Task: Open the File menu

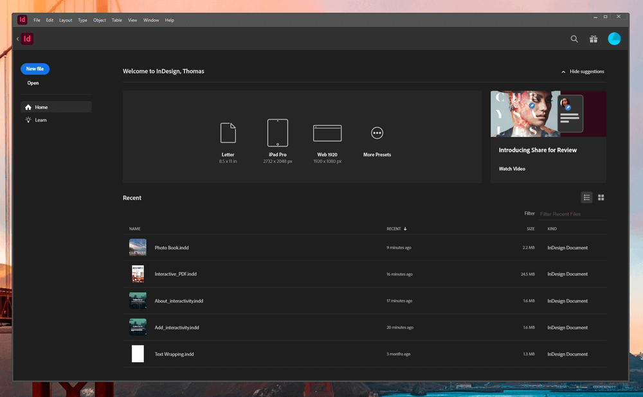Action: [x=37, y=20]
